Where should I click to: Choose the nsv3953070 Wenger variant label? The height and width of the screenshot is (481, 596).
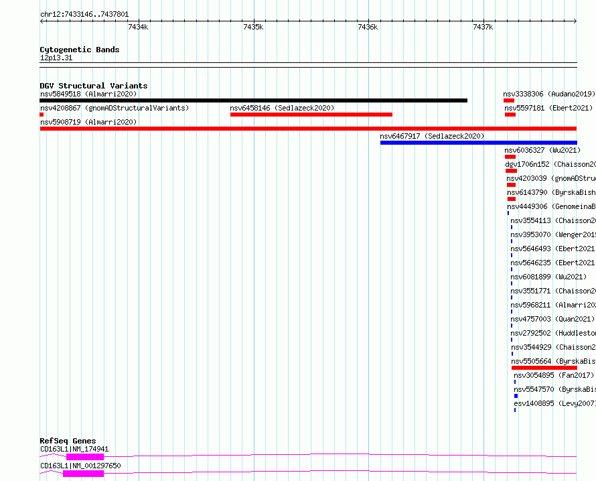[553, 234]
